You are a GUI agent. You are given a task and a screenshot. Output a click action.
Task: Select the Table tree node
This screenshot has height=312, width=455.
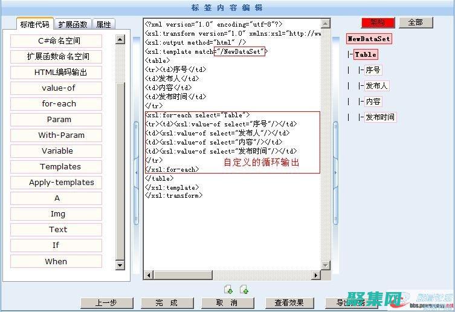366,54
